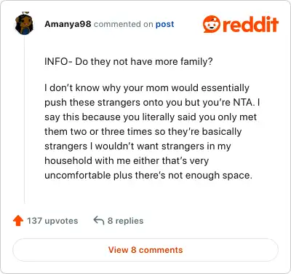Screen dimensions: 291x274
Task: Click the View 8 comments button
Action: [x=145, y=250]
